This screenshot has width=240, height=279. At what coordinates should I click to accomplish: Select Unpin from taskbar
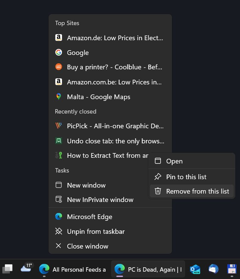click(x=110, y=231)
